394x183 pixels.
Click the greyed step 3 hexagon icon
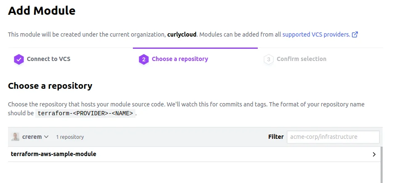click(x=268, y=60)
